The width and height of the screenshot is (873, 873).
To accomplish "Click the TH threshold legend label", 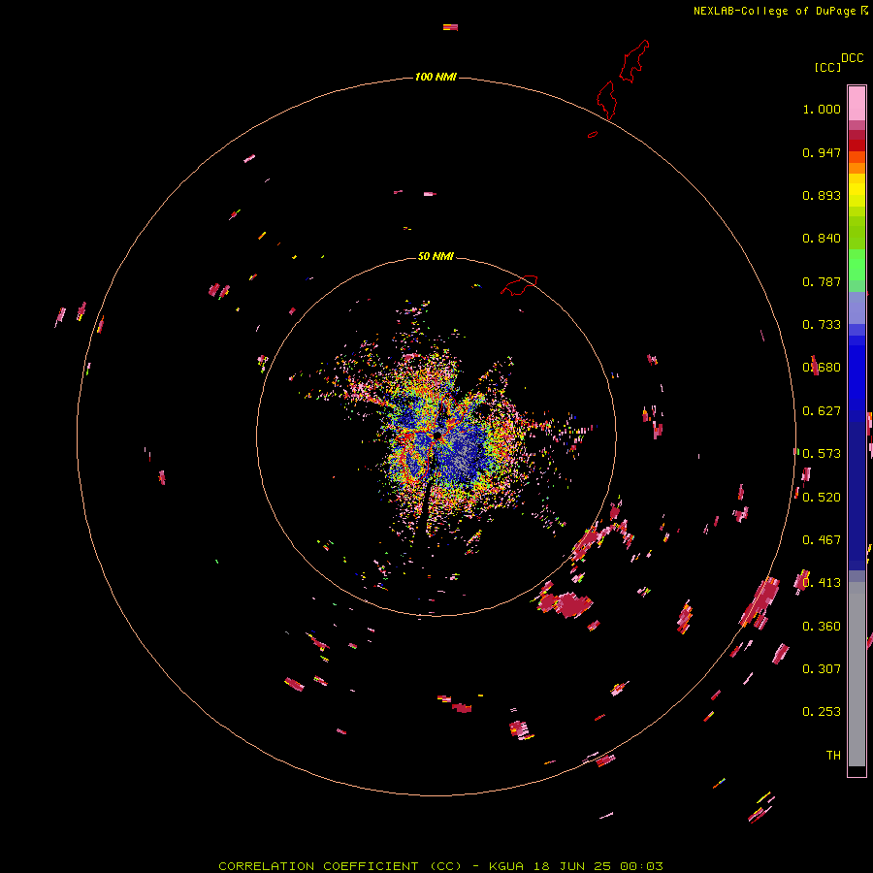I will [833, 756].
